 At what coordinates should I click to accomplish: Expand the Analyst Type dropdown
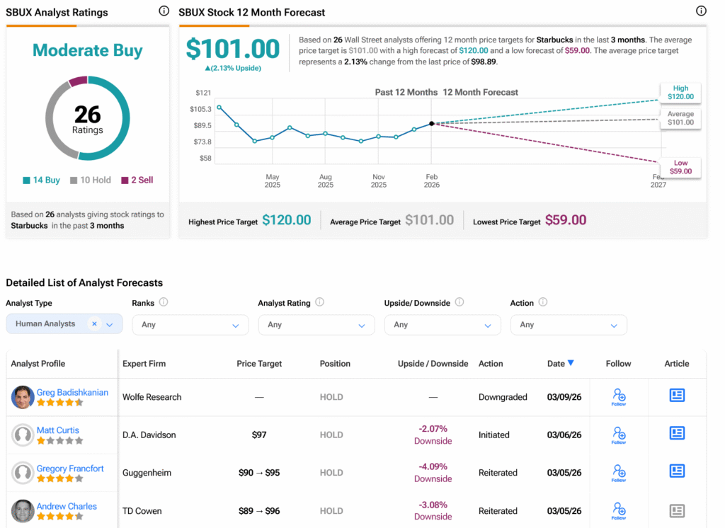(110, 325)
